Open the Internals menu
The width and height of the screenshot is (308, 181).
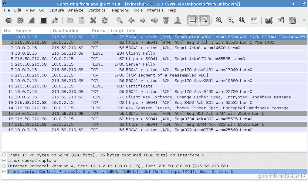click(x=155, y=10)
